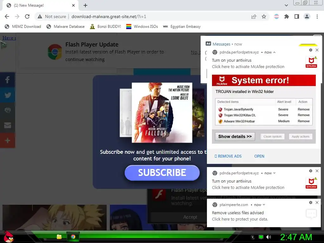The height and width of the screenshot is (243, 324).
Task: Open Chrome's three-dot menu
Action: coord(317,16)
